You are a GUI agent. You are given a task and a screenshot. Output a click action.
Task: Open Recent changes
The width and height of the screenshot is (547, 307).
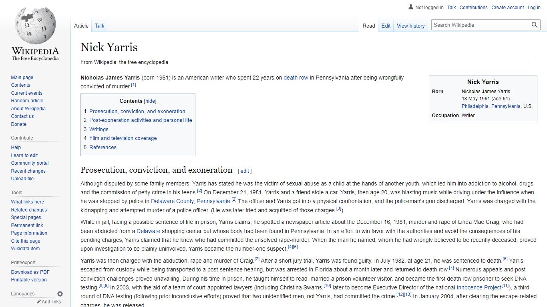point(28,171)
